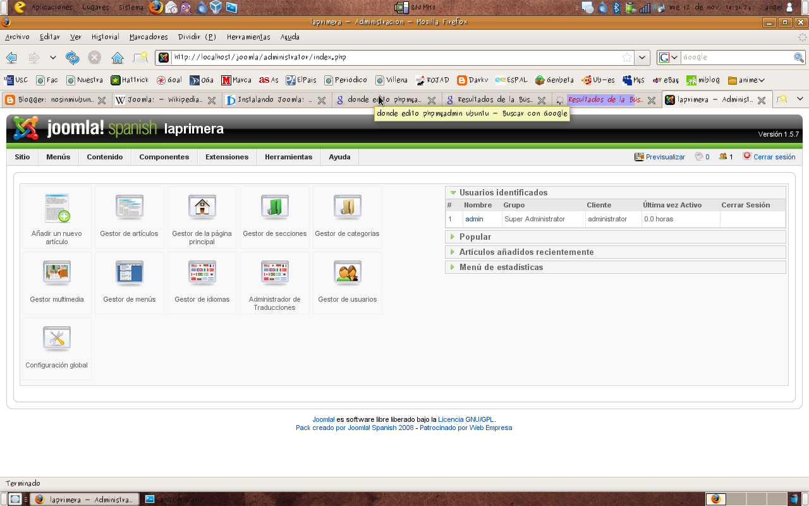Open the Gestor de menús icon
The width and height of the screenshot is (809, 506).
[x=129, y=283]
